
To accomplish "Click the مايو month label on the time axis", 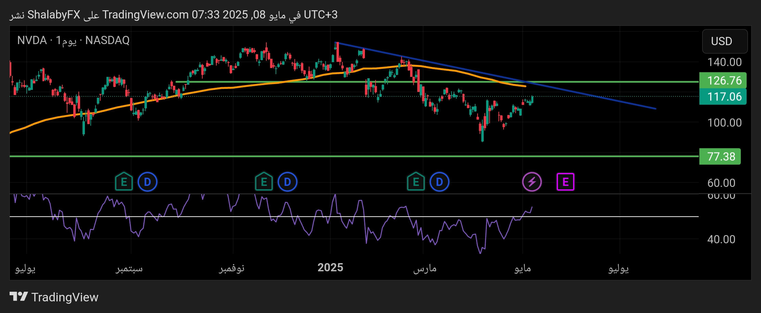I will 522,269.
